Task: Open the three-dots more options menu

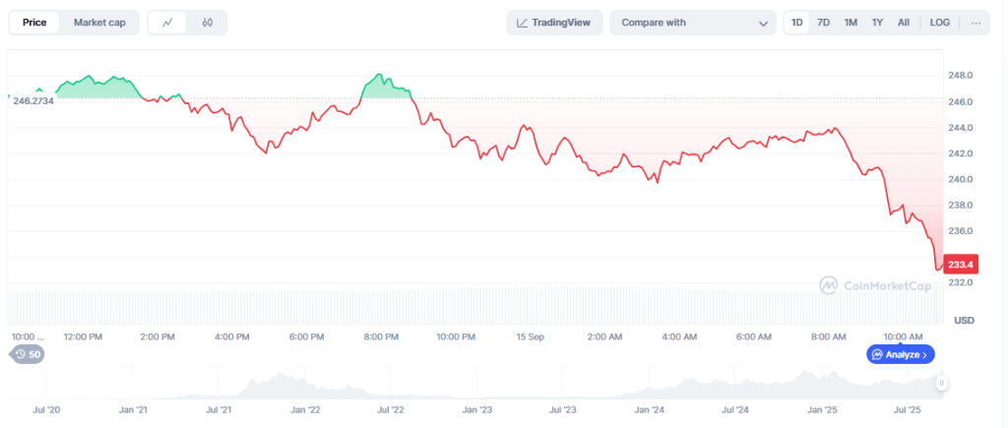Action: click(976, 23)
